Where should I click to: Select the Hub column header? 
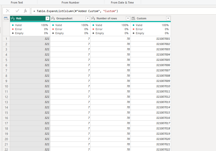[30, 18]
